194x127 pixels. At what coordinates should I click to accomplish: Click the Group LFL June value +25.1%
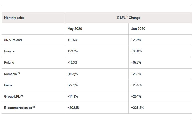[136, 97]
